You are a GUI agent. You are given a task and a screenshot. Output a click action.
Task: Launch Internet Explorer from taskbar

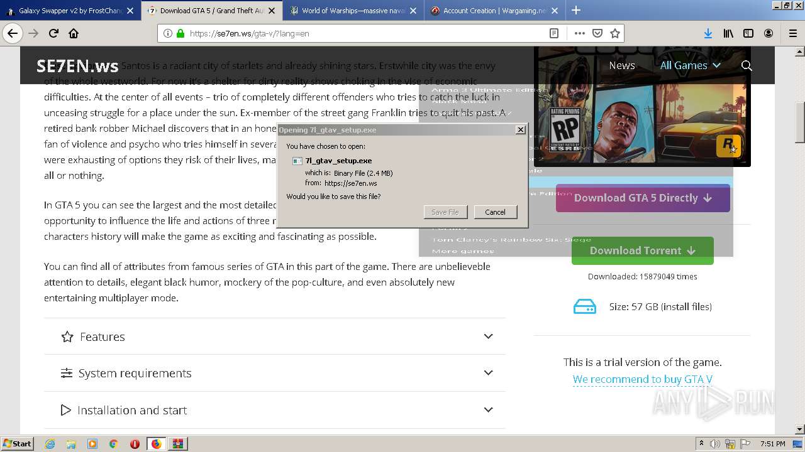(50, 444)
